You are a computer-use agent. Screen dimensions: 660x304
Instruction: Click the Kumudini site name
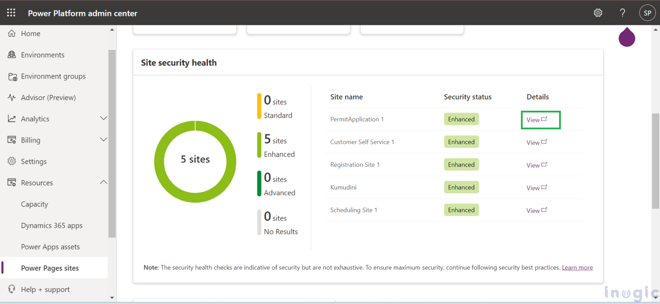pyautogui.click(x=343, y=187)
